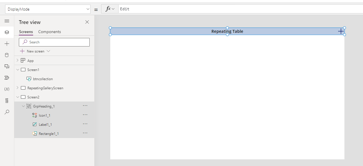Viewport: 363px width, 166px height.
Task: Open the fx formula type dropdown
Action: click(110, 9)
